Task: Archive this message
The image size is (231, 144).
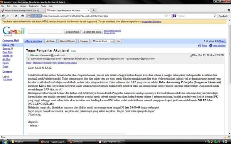Action: pyautogui.click(x=51, y=41)
